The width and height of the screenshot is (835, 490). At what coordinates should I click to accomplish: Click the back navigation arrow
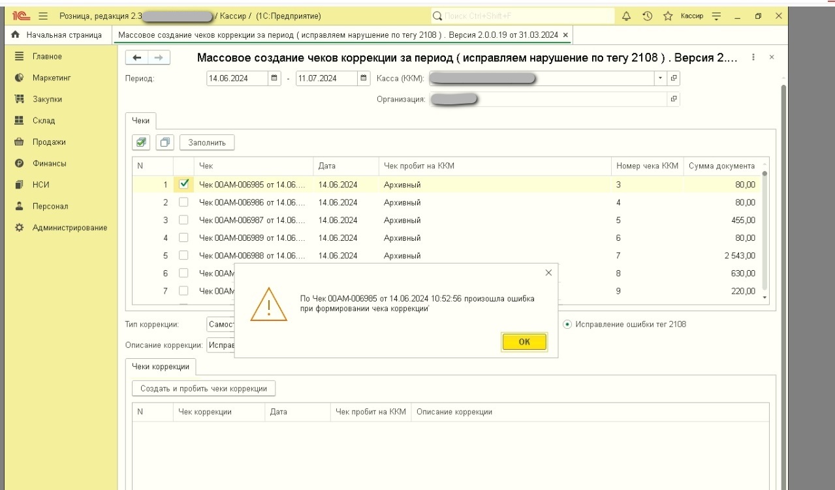(137, 58)
